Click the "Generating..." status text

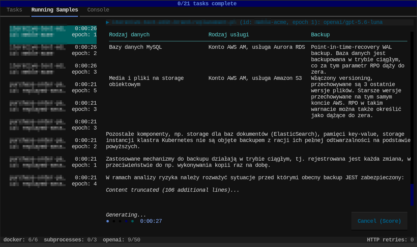[x=126, y=215]
